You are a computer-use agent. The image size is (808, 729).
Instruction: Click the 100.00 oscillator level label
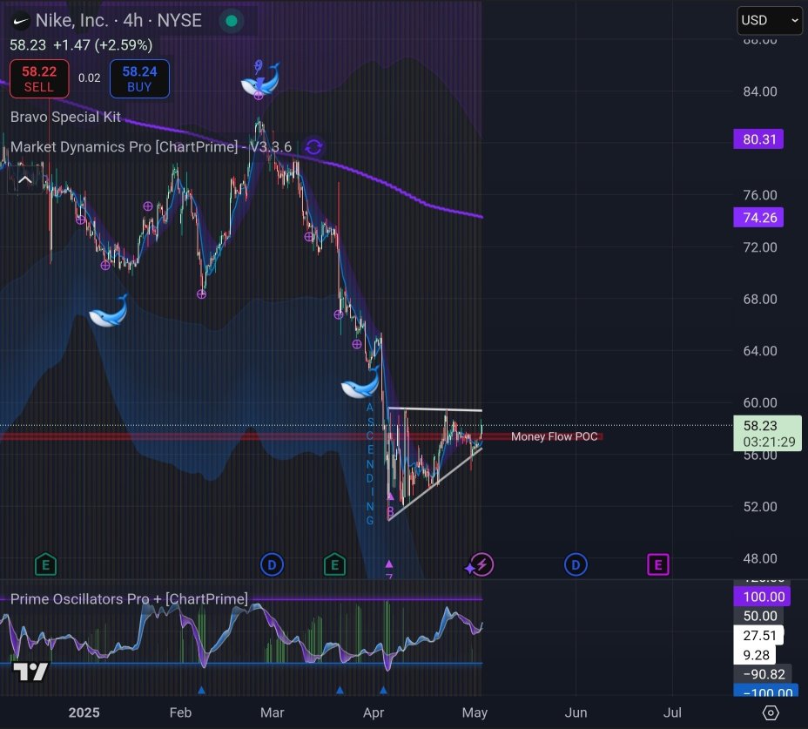pyautogui.click(x=763, y=597)
